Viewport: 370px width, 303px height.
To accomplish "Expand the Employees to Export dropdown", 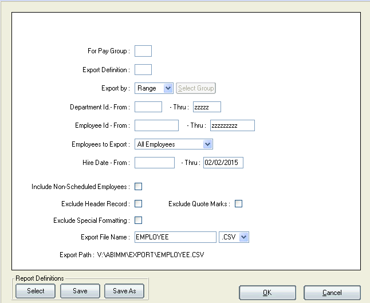I will 174,144.
